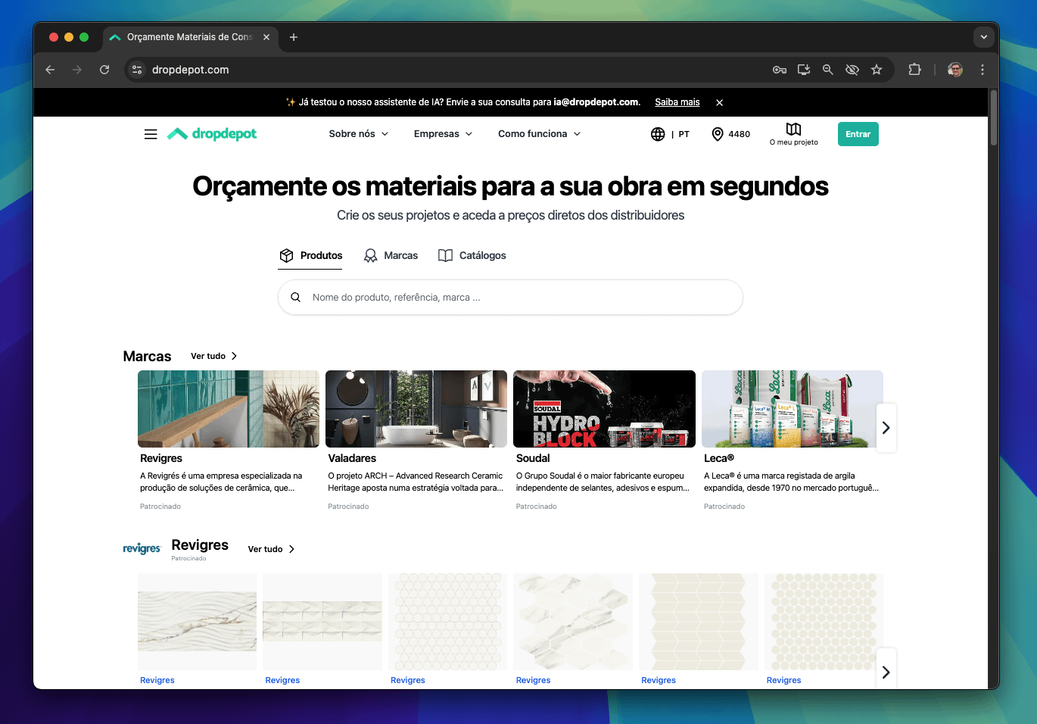Open site information icon in address bar
Image resolution: width=1037 pixels, height=724 pixels.
tap(137, 70)
